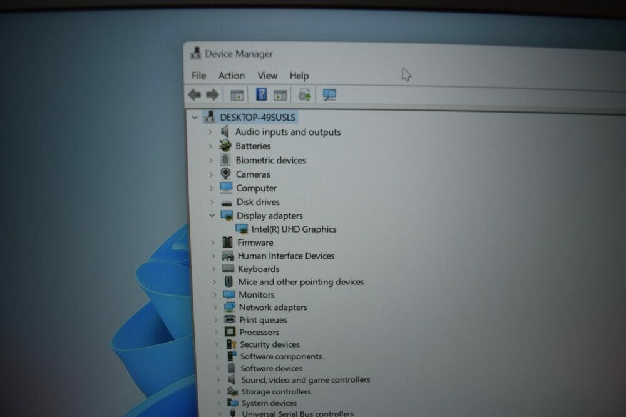Viewport: 626px width, 417px height.
Task: Collapse the DESKTOP-49SUSLS root node
Action: click(x=195, y=117)
